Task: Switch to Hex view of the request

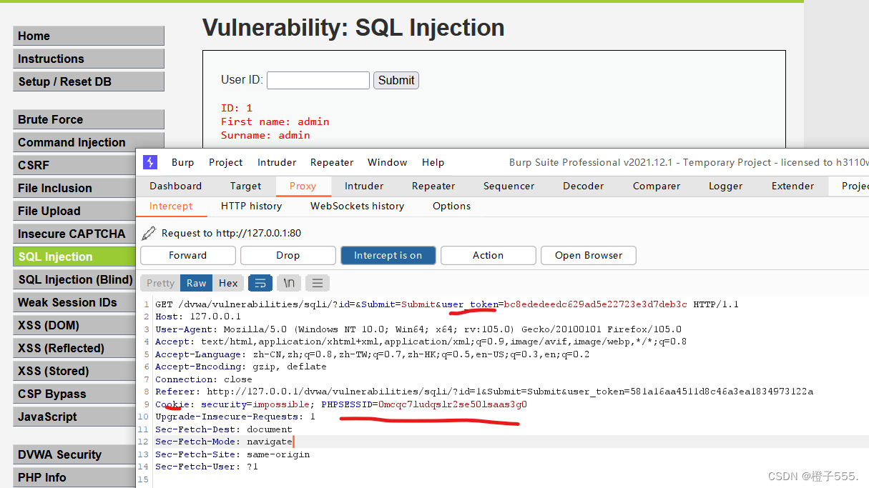Action: coord(228,283)
